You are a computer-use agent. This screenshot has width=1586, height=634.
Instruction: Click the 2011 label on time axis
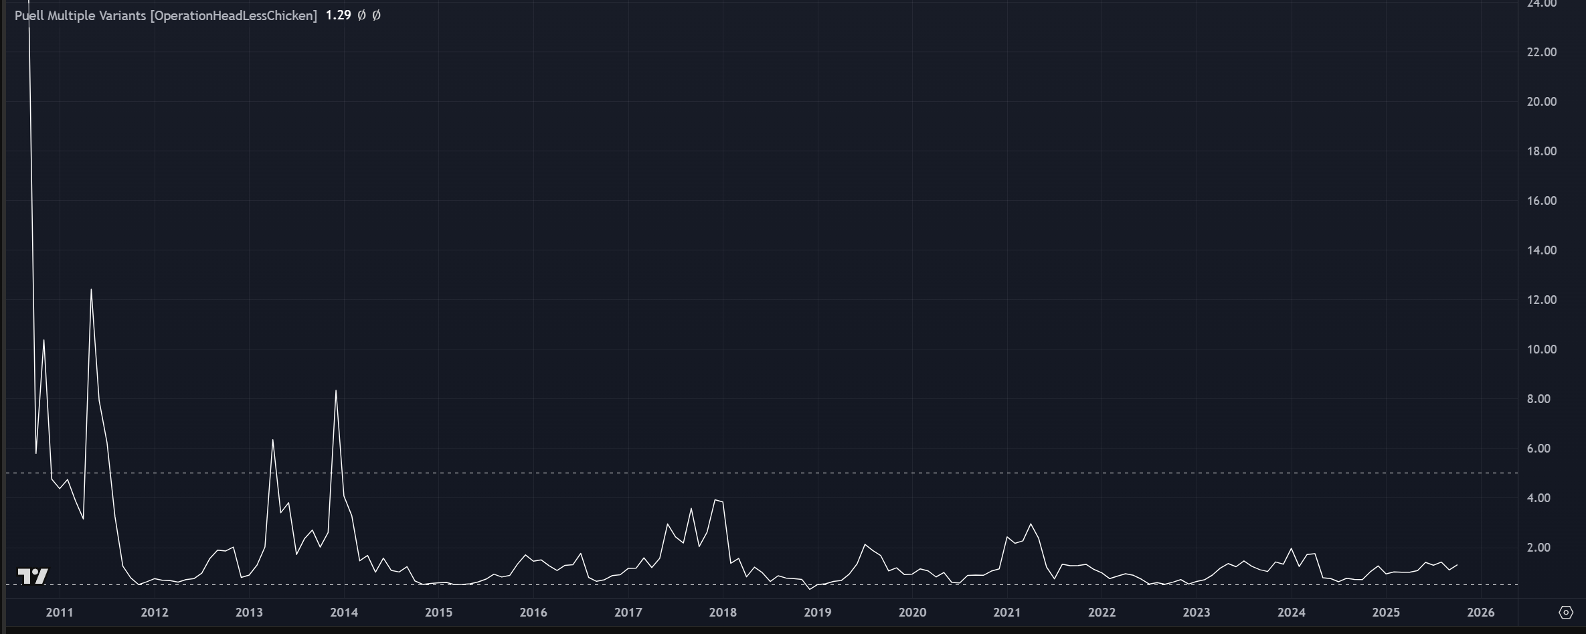click(x=60, y=612)
